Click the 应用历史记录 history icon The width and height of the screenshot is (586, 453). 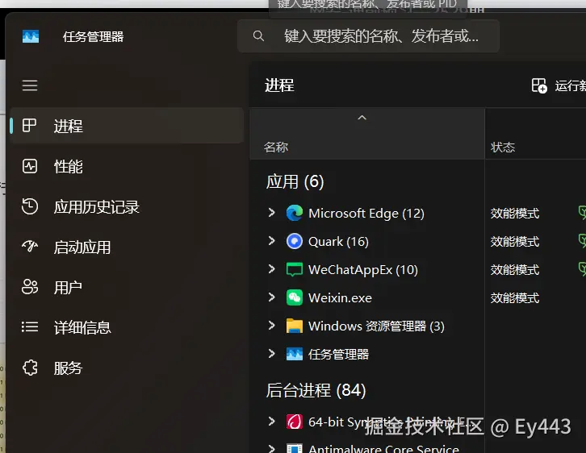click(30, 206)
